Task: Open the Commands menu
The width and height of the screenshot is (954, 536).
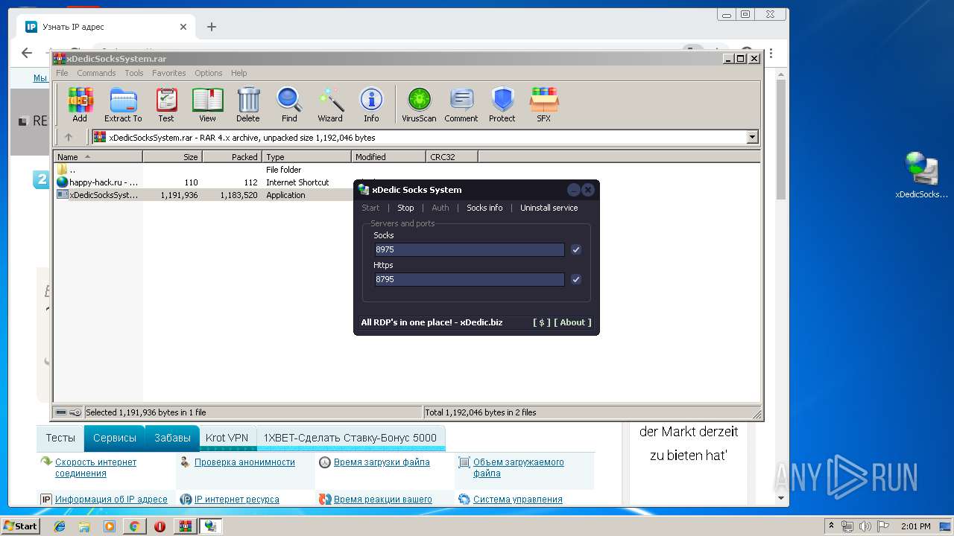Action: click(96, 73)
